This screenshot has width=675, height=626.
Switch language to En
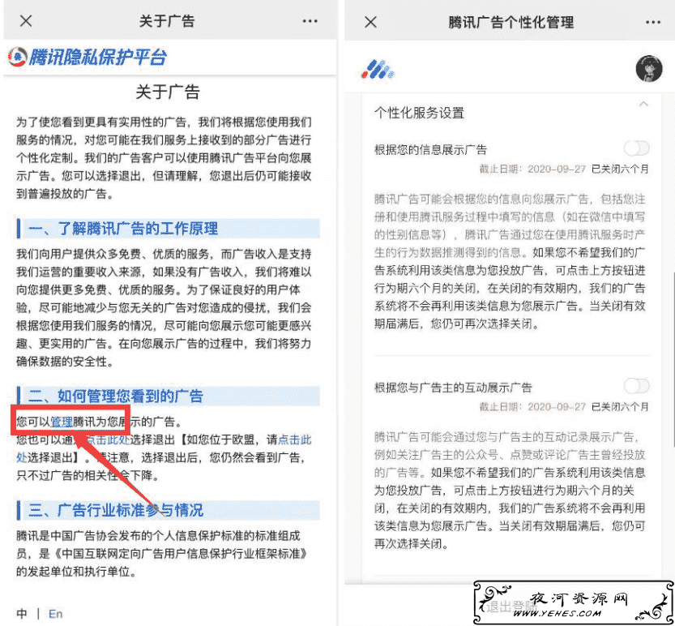(56, 614)
